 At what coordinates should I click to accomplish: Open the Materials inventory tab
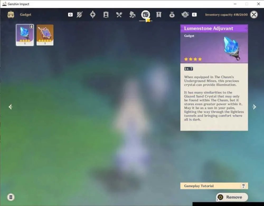(132, 14)
